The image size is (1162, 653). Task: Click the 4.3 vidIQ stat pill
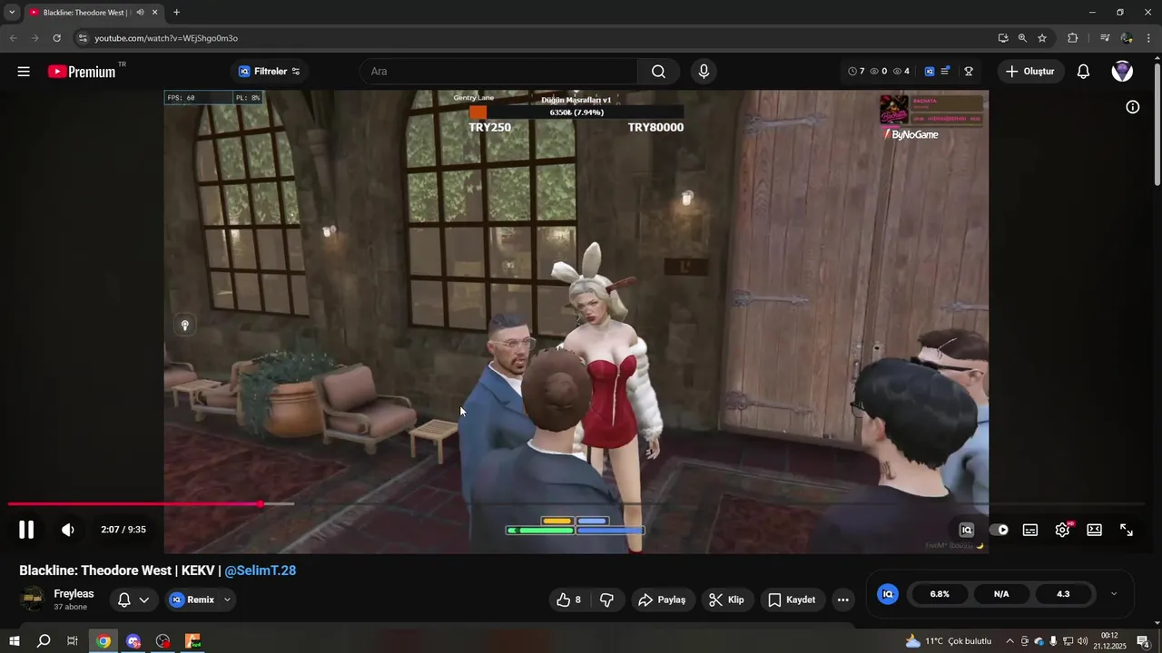(1063, 594)
